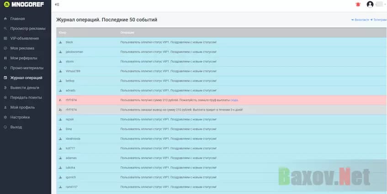The height and width of the screenshot is (194, 387).
Task: Collapse the sidebar using the top menu icon
Action: (x=57, y=5)
